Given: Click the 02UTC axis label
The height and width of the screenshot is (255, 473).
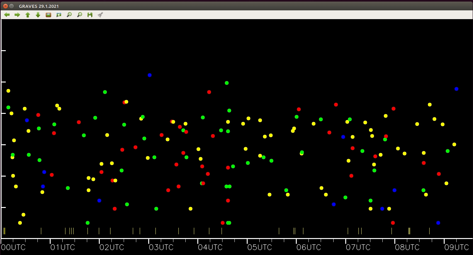Looking at the screenshot, I should tap(112, 247).
